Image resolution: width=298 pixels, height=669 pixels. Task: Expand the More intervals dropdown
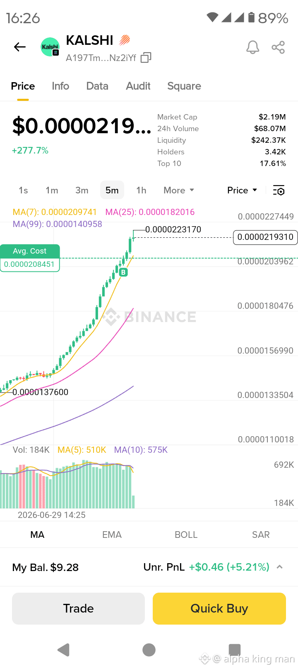pyautogui.click(x=179, y=190)
